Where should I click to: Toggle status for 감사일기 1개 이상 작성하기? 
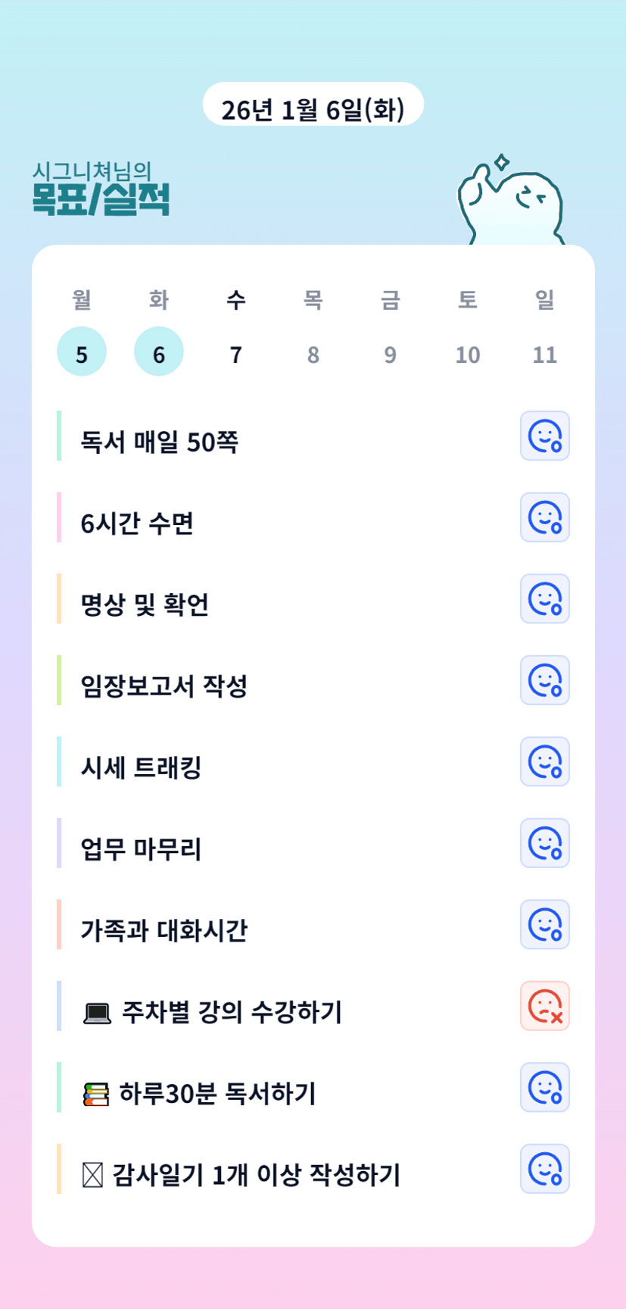[x=544, y=1169]
